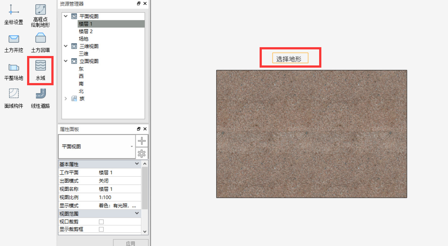Open the 南 elevation view
Viewport: 448px width, 246px height.
click(x=81, y=84)
